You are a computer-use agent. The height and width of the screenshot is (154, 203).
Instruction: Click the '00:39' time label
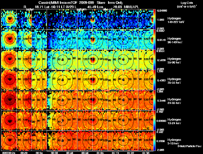54,153
